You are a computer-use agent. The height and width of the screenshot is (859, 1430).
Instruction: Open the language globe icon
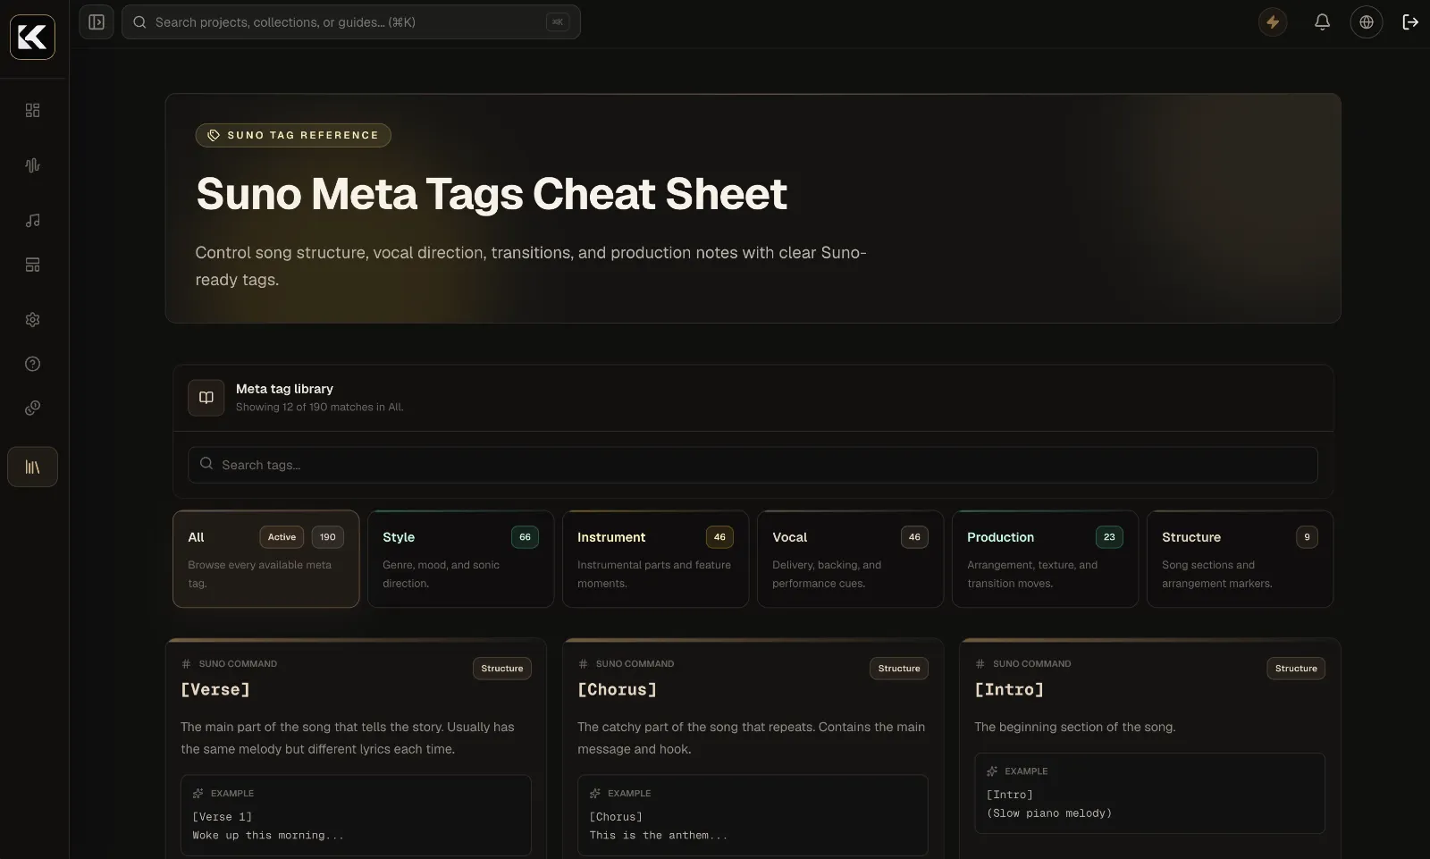(1367, 22)
